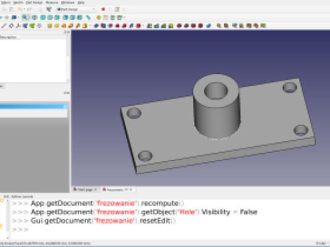This screenshot has height=247, width=330.
Task: Switch to the Start page tab
Action: pos(85,189)
